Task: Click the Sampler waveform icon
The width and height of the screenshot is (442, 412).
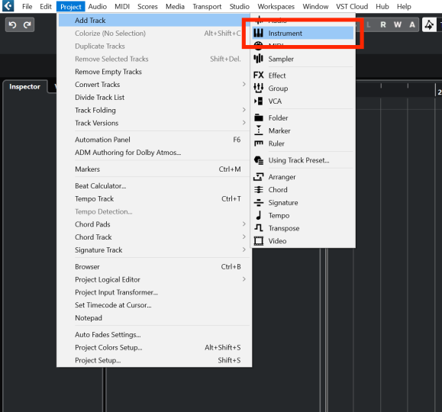Action: pyautogui.click(x=258, y=59)
